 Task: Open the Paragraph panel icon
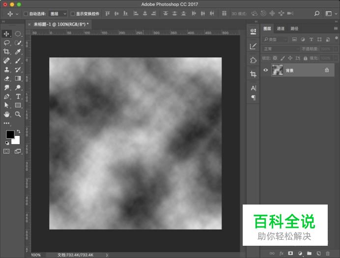(253, 98)
